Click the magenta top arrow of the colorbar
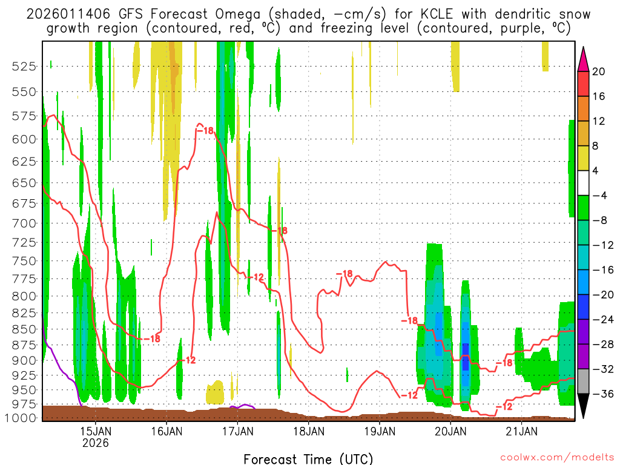620x465 pixels. (583, 59)
